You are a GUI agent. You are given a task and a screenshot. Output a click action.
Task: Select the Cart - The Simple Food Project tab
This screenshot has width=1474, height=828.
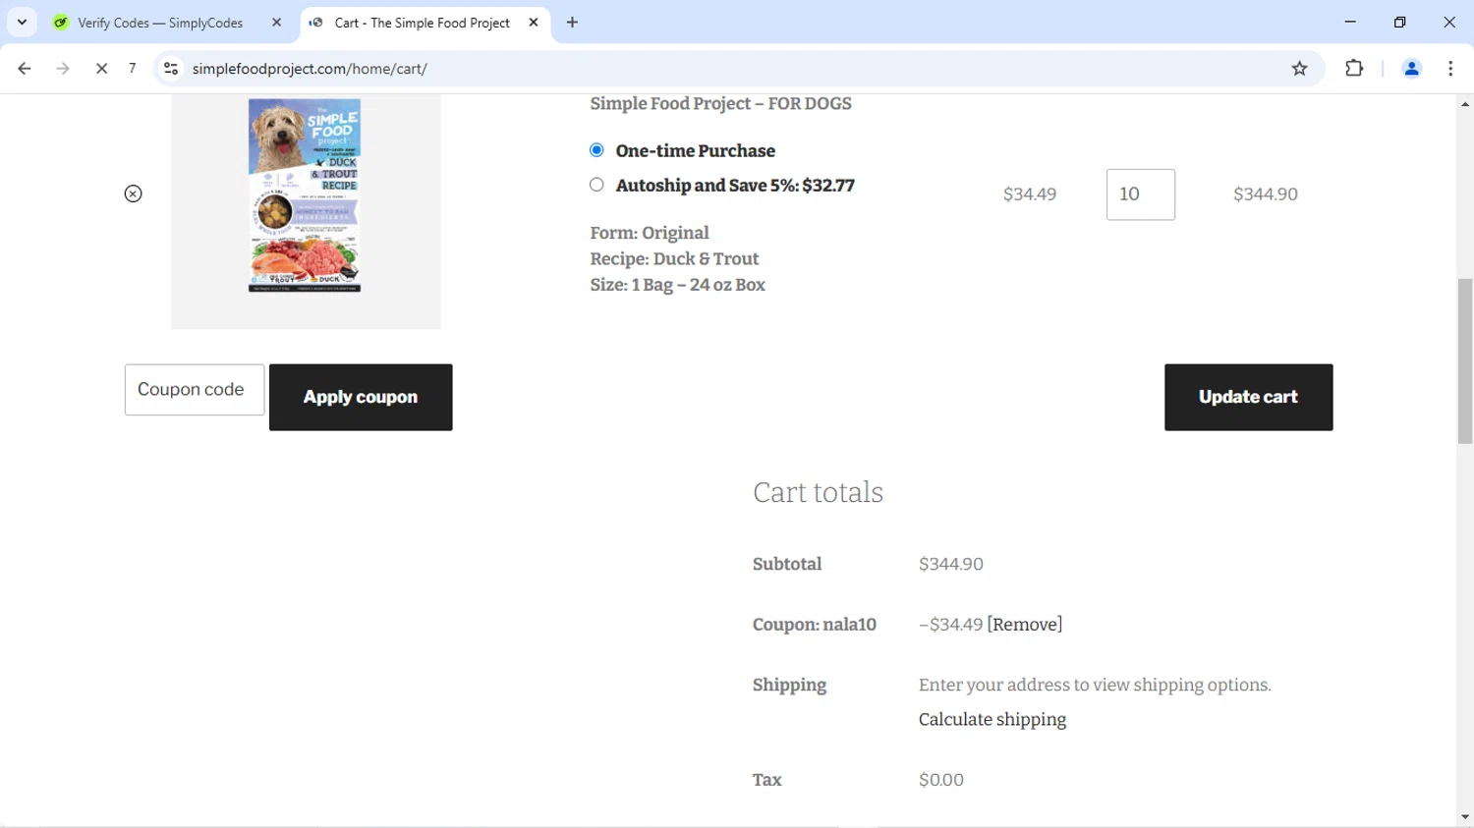(x=423, y=23)
